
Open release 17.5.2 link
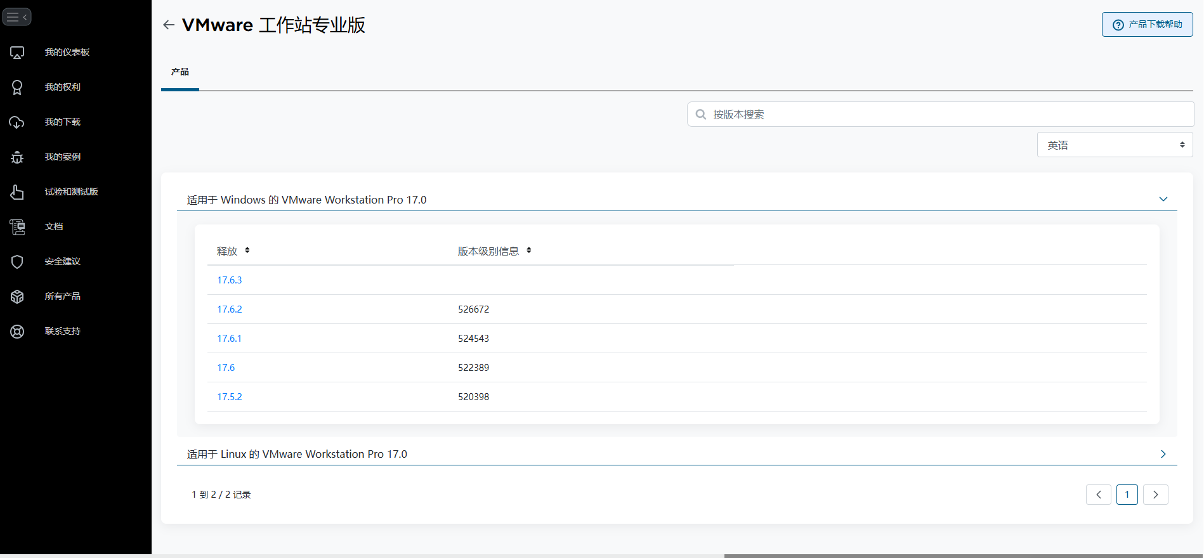[230, 397]
